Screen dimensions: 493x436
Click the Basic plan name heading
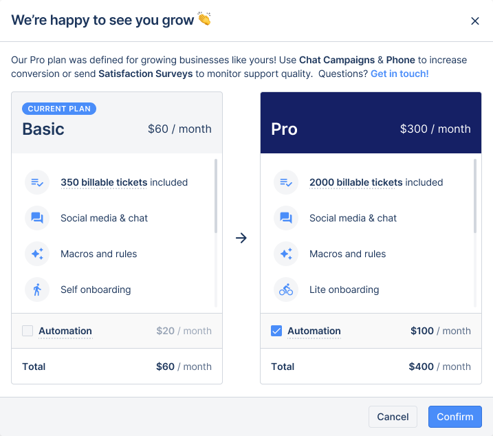(43, 129)
